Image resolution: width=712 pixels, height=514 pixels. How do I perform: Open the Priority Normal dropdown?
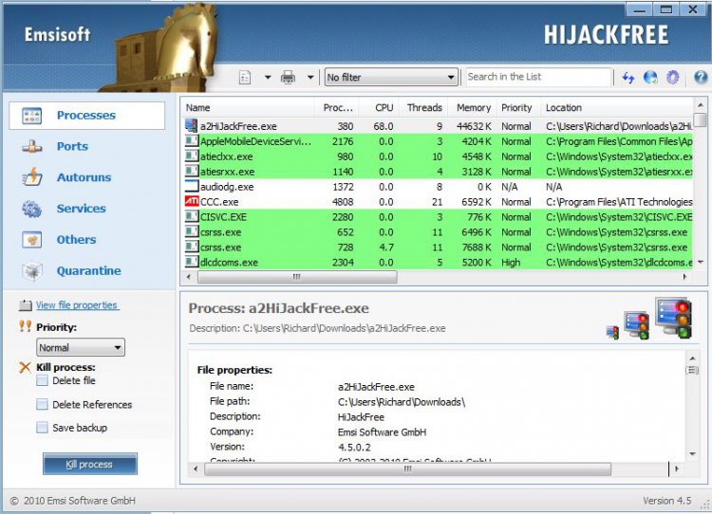point(81,347)
